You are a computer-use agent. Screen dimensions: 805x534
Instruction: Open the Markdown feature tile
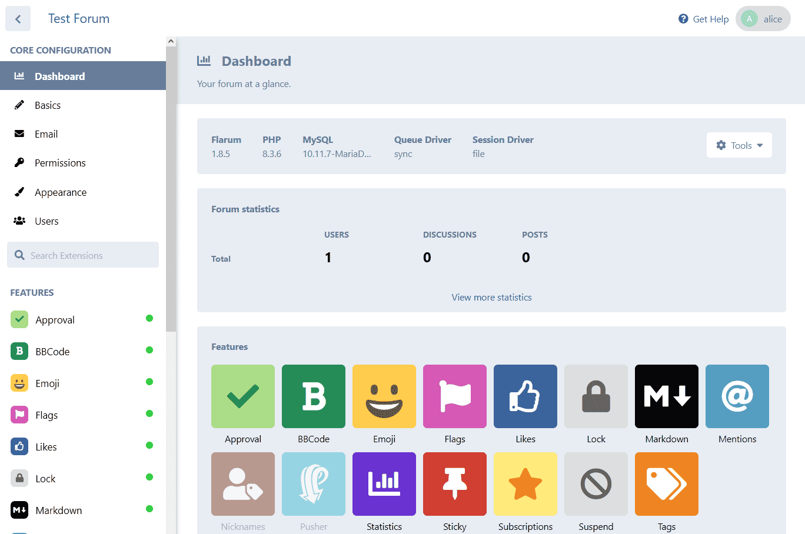(x=666, y=396)
